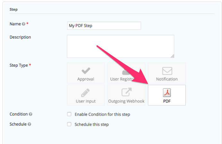The width and height of the screenshot is (222, 144).
Task: Choose the Approval checkmark icon
Action: [86, 71]
